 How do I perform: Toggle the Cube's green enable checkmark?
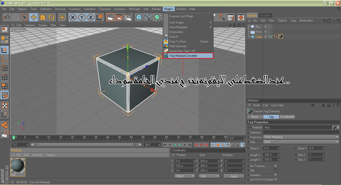(x=271, y=37)
